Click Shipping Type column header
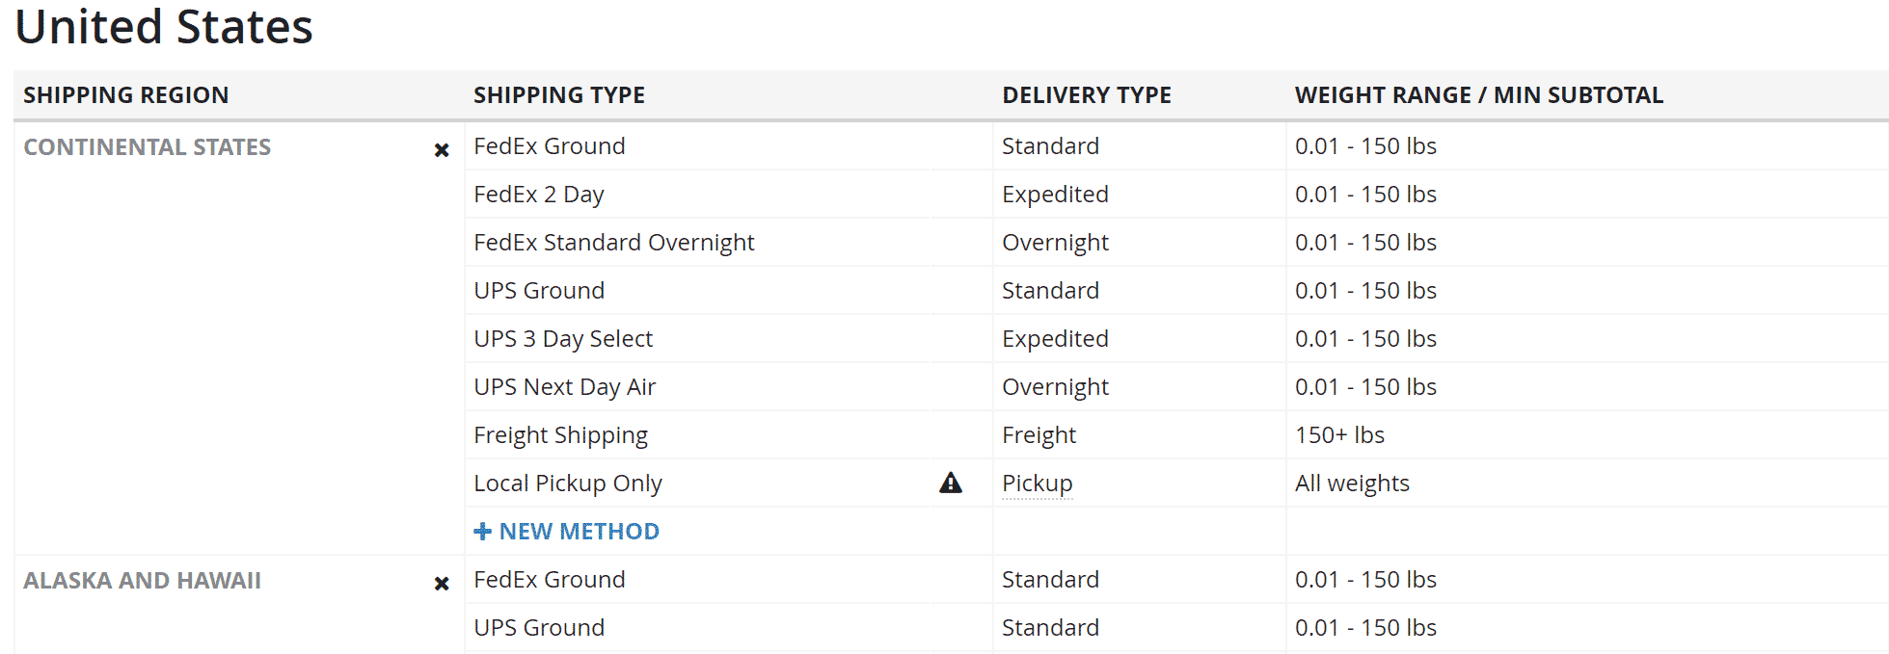 (558, 95)
